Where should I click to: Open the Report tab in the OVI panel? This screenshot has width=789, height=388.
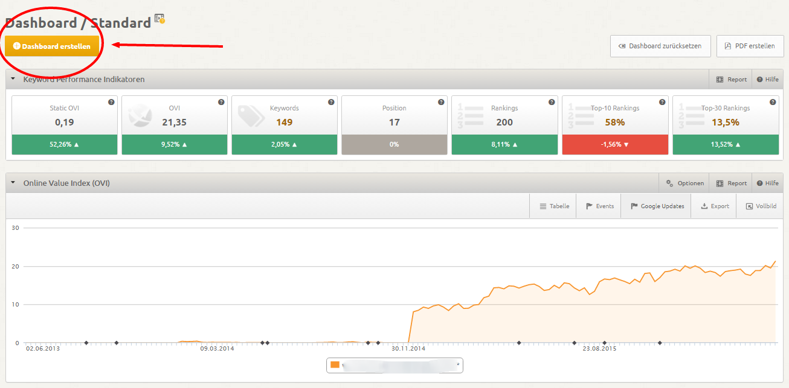[730, 183]
